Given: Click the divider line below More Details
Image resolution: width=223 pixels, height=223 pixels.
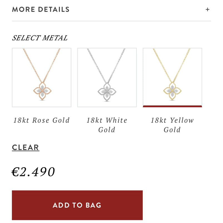Looking at the screenshot, I should (111, 21).
